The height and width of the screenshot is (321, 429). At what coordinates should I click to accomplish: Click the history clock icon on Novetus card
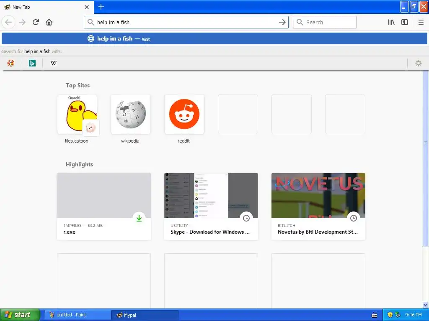pos(354,218)
